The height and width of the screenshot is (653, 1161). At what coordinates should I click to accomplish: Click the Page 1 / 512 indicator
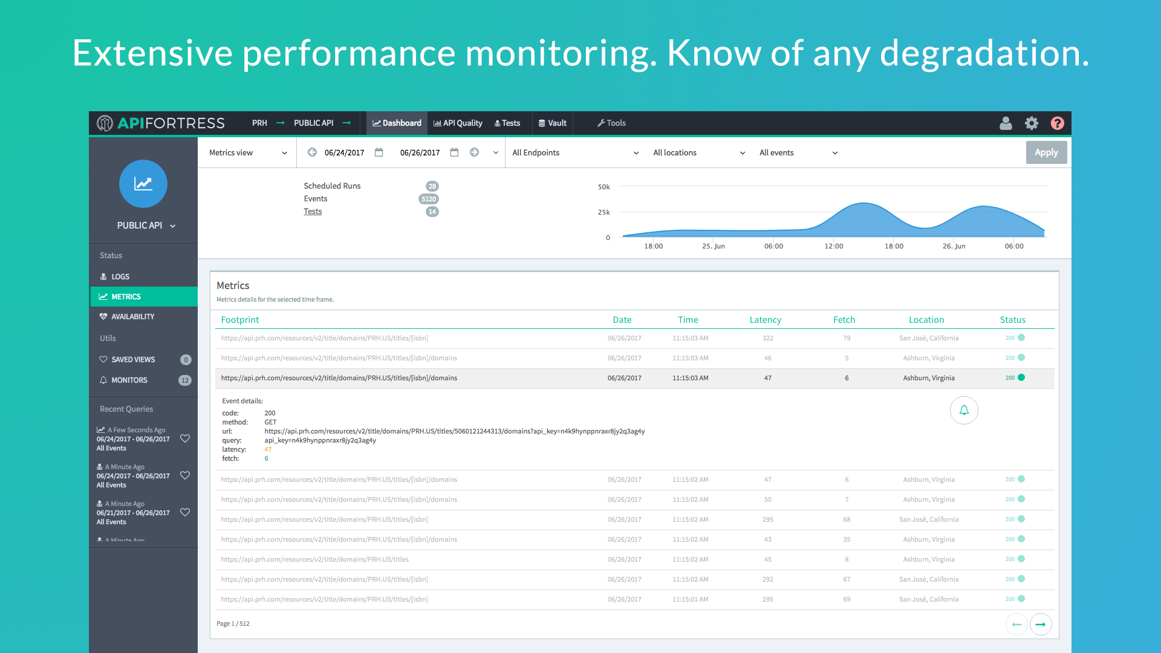click(233, 623)
